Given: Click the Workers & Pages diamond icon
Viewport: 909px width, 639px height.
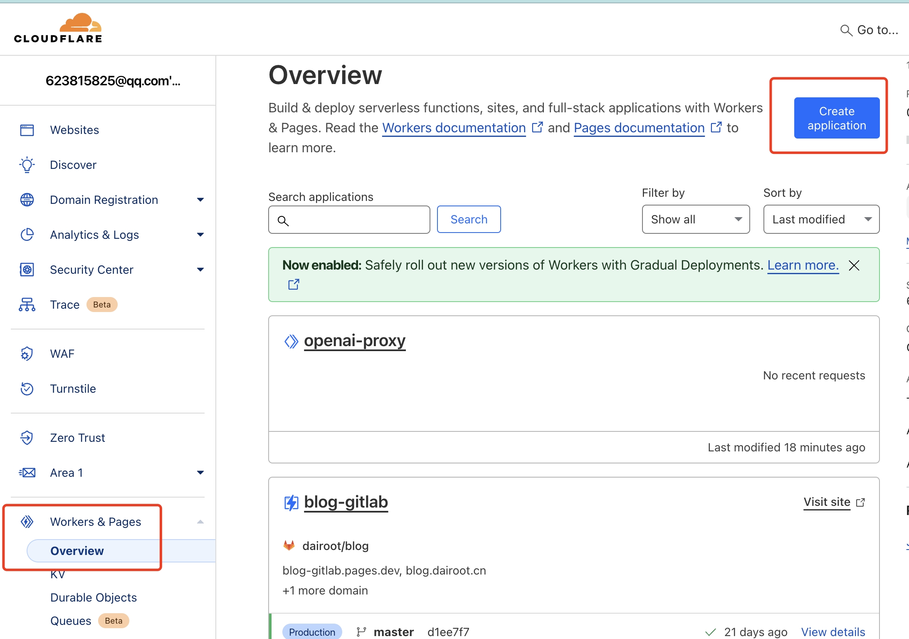Looking at the screenshot, I should click(x=27, y=522).
